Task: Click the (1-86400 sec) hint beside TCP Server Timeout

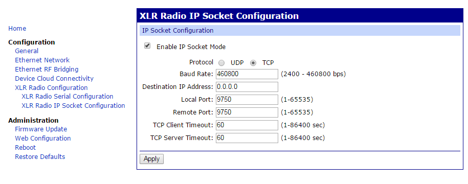Action: (x=303, y=138)
